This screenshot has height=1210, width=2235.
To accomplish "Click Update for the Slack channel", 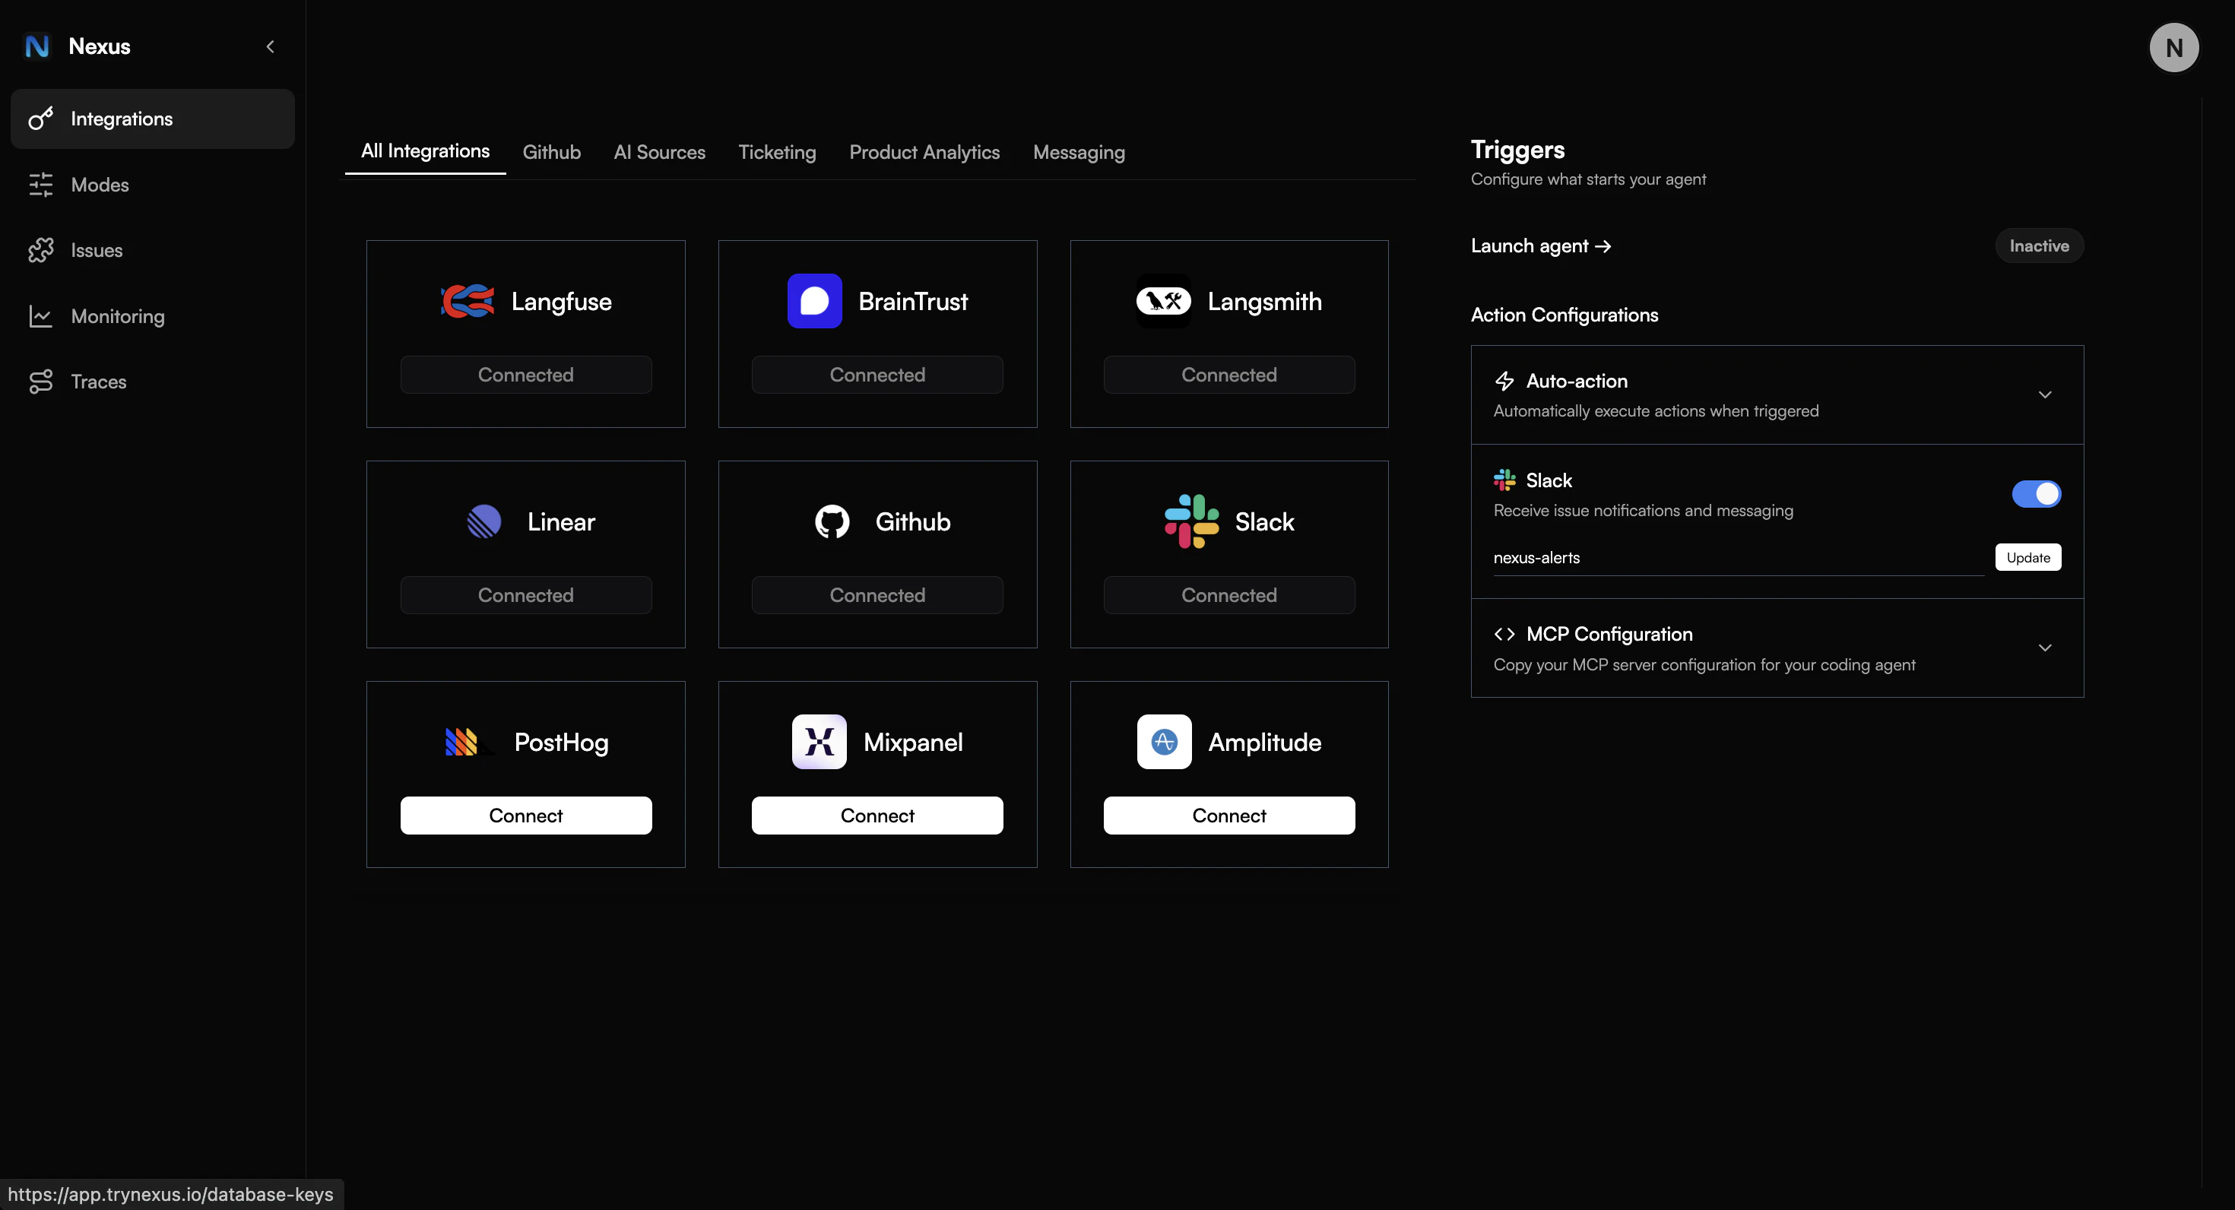I will (x=2028, y=557).
